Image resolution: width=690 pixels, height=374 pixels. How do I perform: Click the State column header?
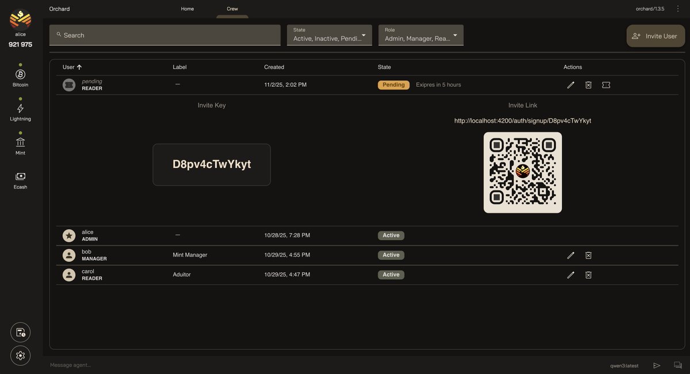[384, 67]
